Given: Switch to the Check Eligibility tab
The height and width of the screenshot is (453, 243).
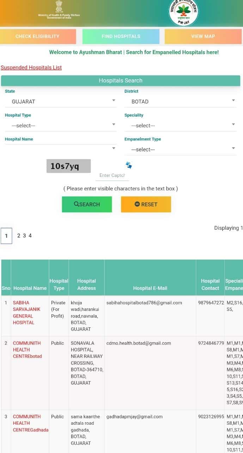Looking at the screenshot, I should pos(38,36).
